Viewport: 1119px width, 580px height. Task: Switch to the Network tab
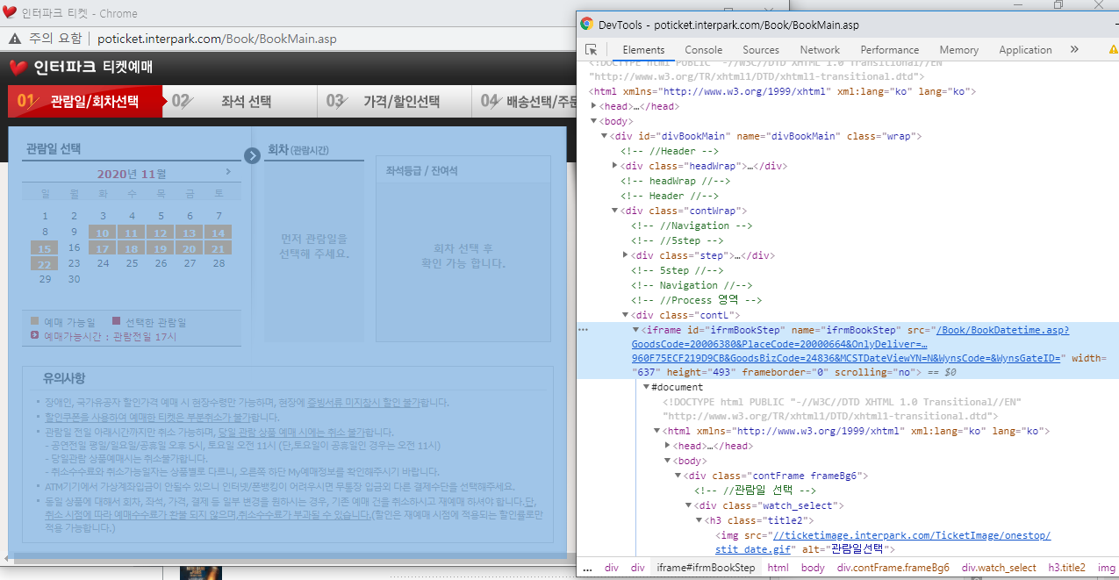[820, 50]
